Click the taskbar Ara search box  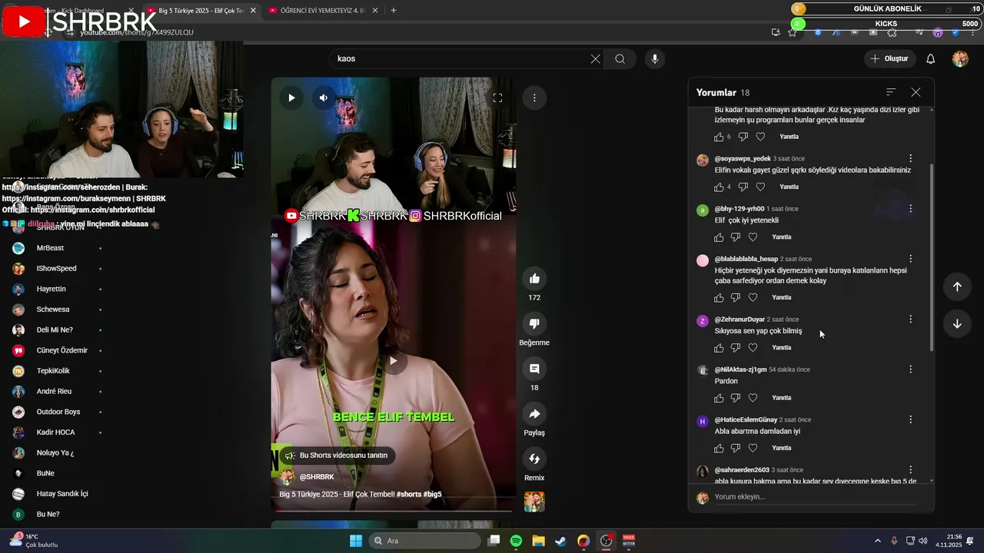click(424, 541)
